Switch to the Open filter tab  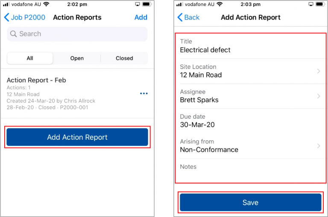coord(77,59)
